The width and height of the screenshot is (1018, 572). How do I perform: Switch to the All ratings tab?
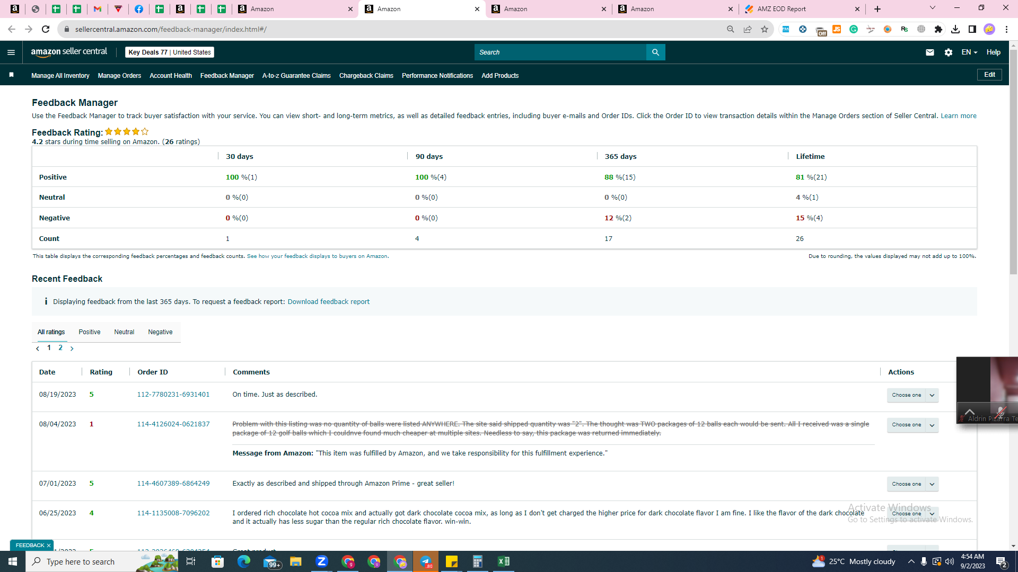[x=51, y=332]
